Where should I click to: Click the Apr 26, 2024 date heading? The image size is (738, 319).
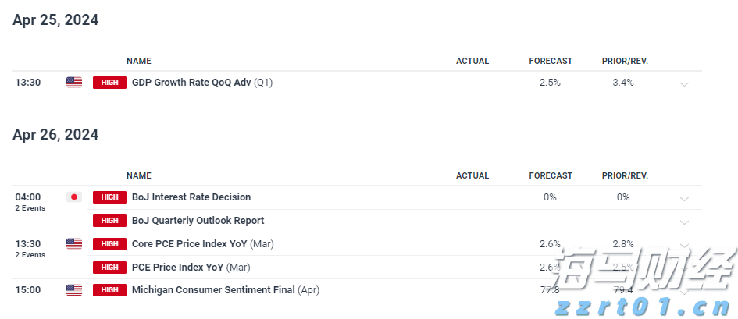pos(55,135)
